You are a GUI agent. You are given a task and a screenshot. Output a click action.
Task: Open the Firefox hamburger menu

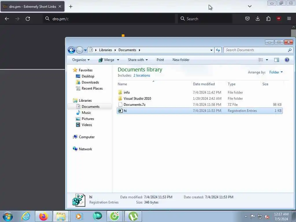(x=289, y=18)
